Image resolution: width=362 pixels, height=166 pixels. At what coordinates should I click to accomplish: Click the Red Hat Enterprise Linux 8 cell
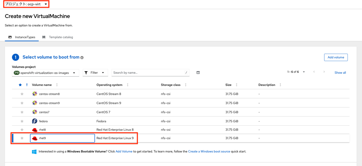tap(115, 130)
